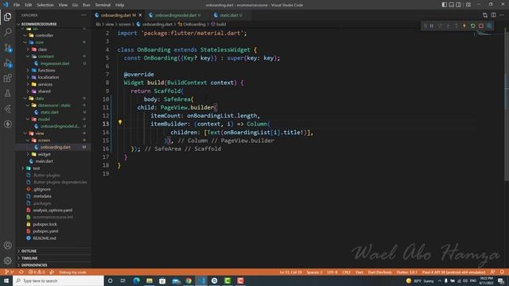This screenshot has width=509, height=286.
Task: Open the Widget Inspector from debug toolbar
Action: click(490, 26)
